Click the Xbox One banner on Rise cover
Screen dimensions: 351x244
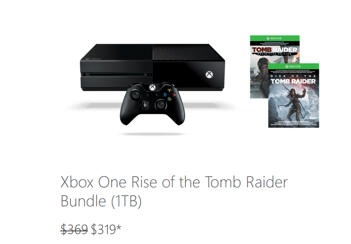pyautogui.click(x=293, y=66)
